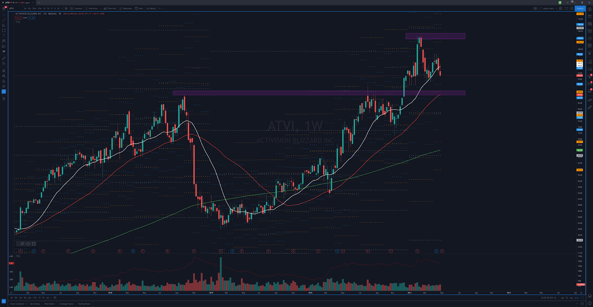593x307 pixels.
Task: Select the shapes rectangle tool
Action: coord(4,30)
